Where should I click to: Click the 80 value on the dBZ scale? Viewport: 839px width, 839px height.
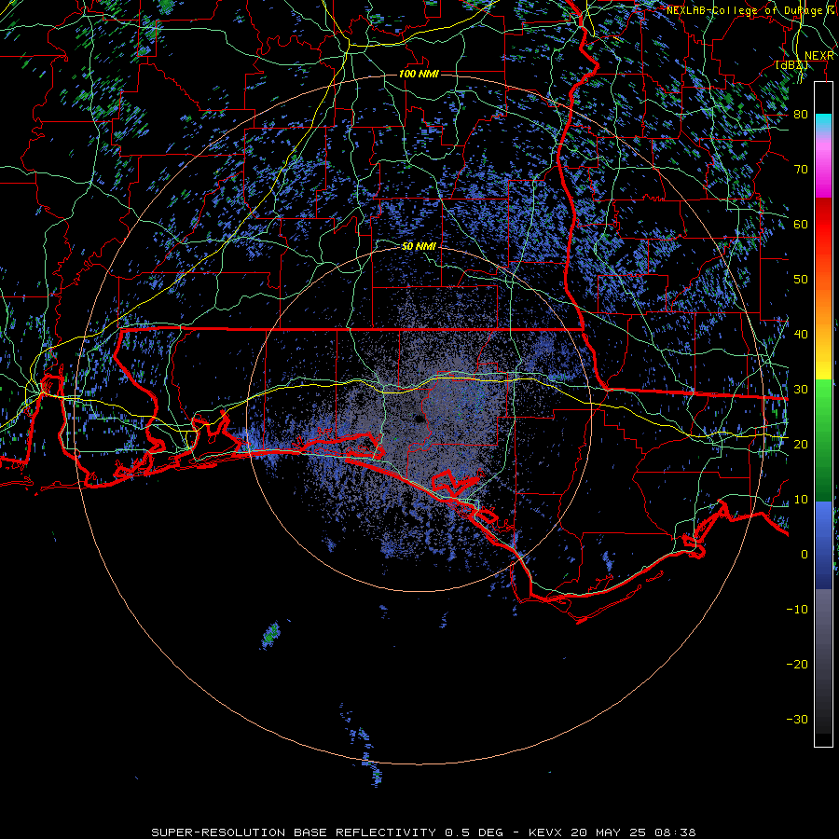[x=801, y=114]
